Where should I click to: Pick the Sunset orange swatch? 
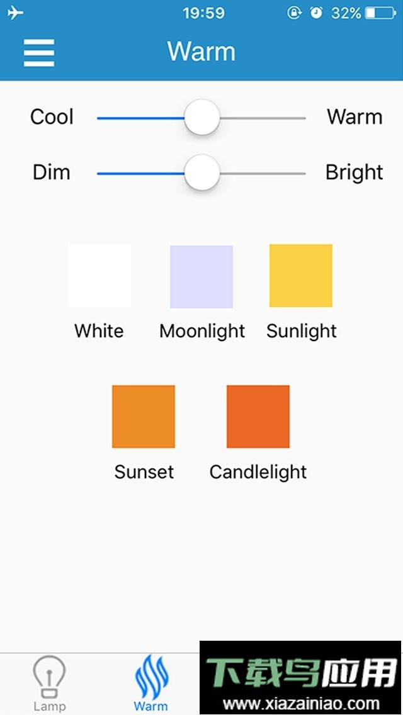144,417
